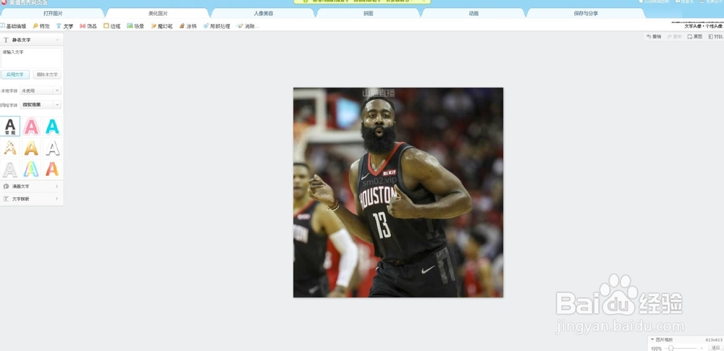Choose the gold gradient text style
The width and height of the screenshot is (724, 351).
tap(31, 148)
